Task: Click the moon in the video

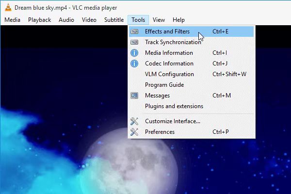Action: (130, 162)
